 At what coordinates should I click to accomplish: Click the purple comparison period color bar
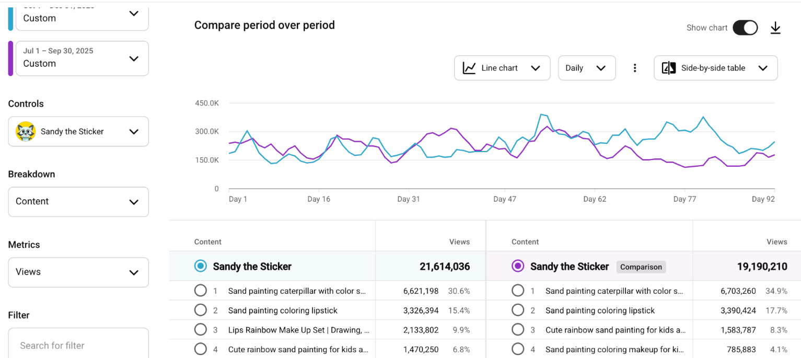coord(10,58)
